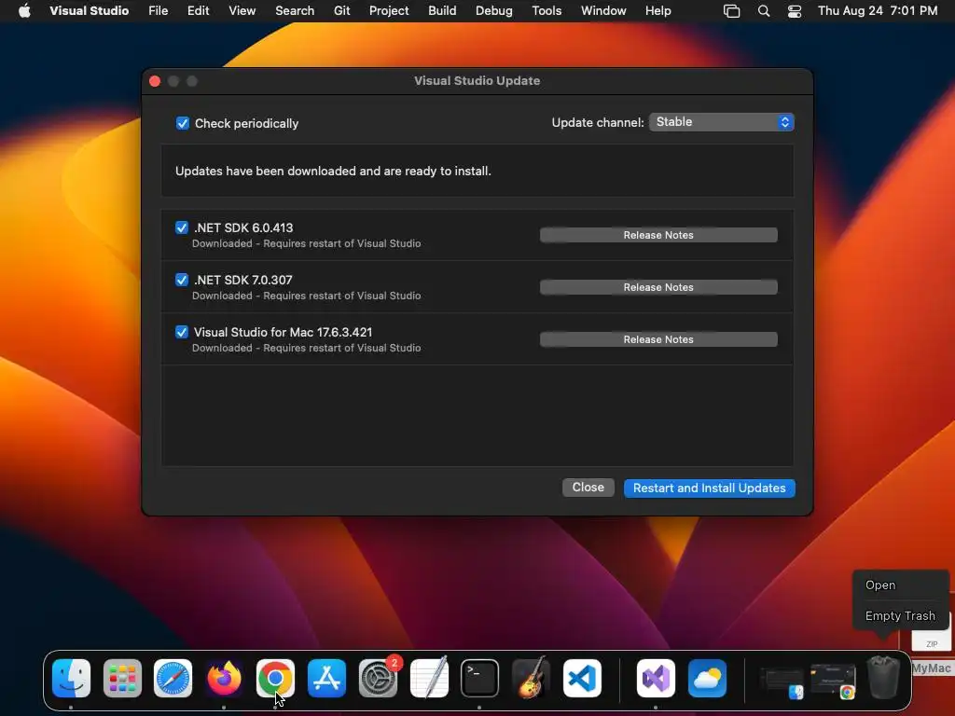Click the Trash icon in the dock
This screenshot has width=955, height=716.
pos(882,678)
